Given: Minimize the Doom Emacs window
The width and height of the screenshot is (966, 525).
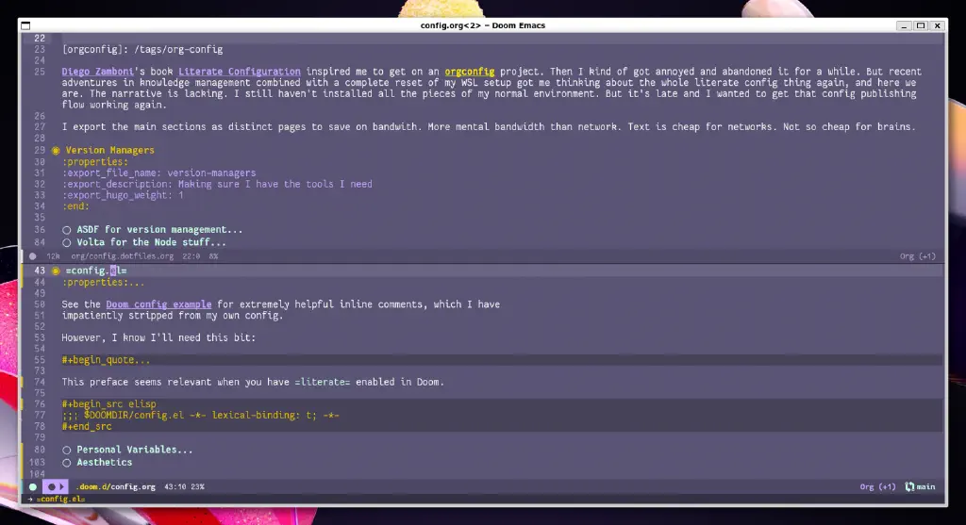Looking at the screenshot, I should pos(904,25).
